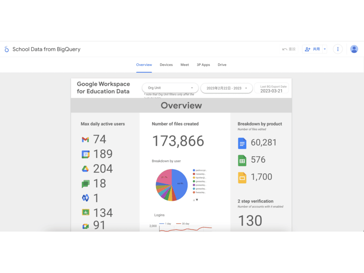Switch to the 3P Apps tab
Image resolution: width=364 pixels, height=273 pixels.
203,65
